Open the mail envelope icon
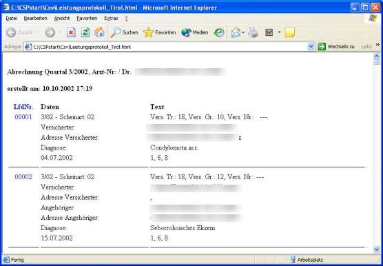Image resolution: width=383 pixels, height=266 pixels. click(236, 32)
